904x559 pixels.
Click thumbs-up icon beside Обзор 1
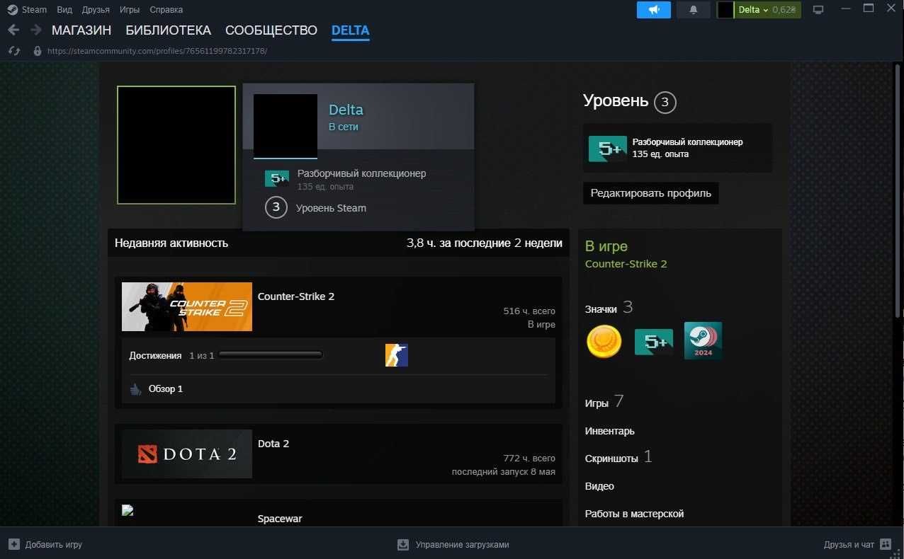point(136,389)
